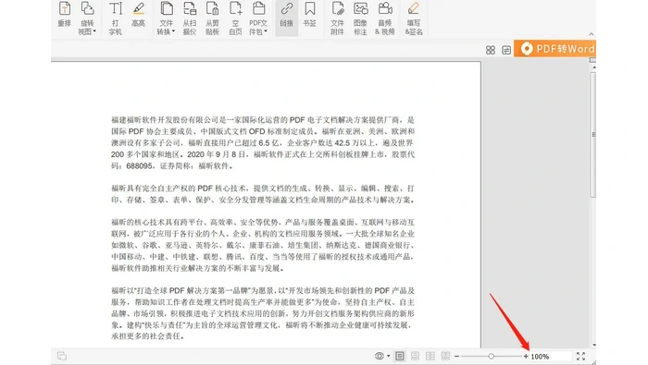Click the vertical scrollbar thumb

click(593, 135)
